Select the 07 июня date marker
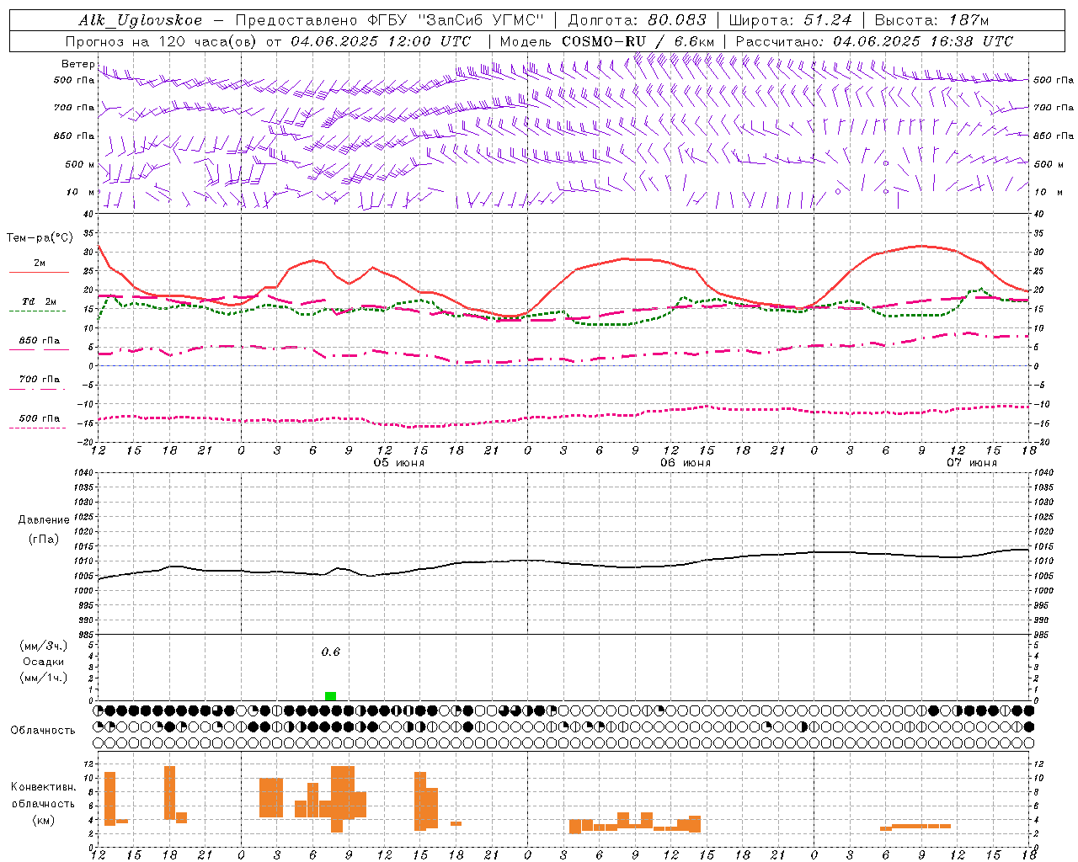Screen dimensions: 1078x862 click(971, 463)
